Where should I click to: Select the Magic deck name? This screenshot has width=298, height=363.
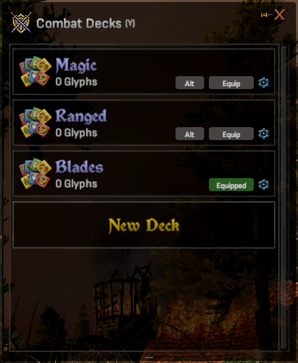tap(76, 65)
